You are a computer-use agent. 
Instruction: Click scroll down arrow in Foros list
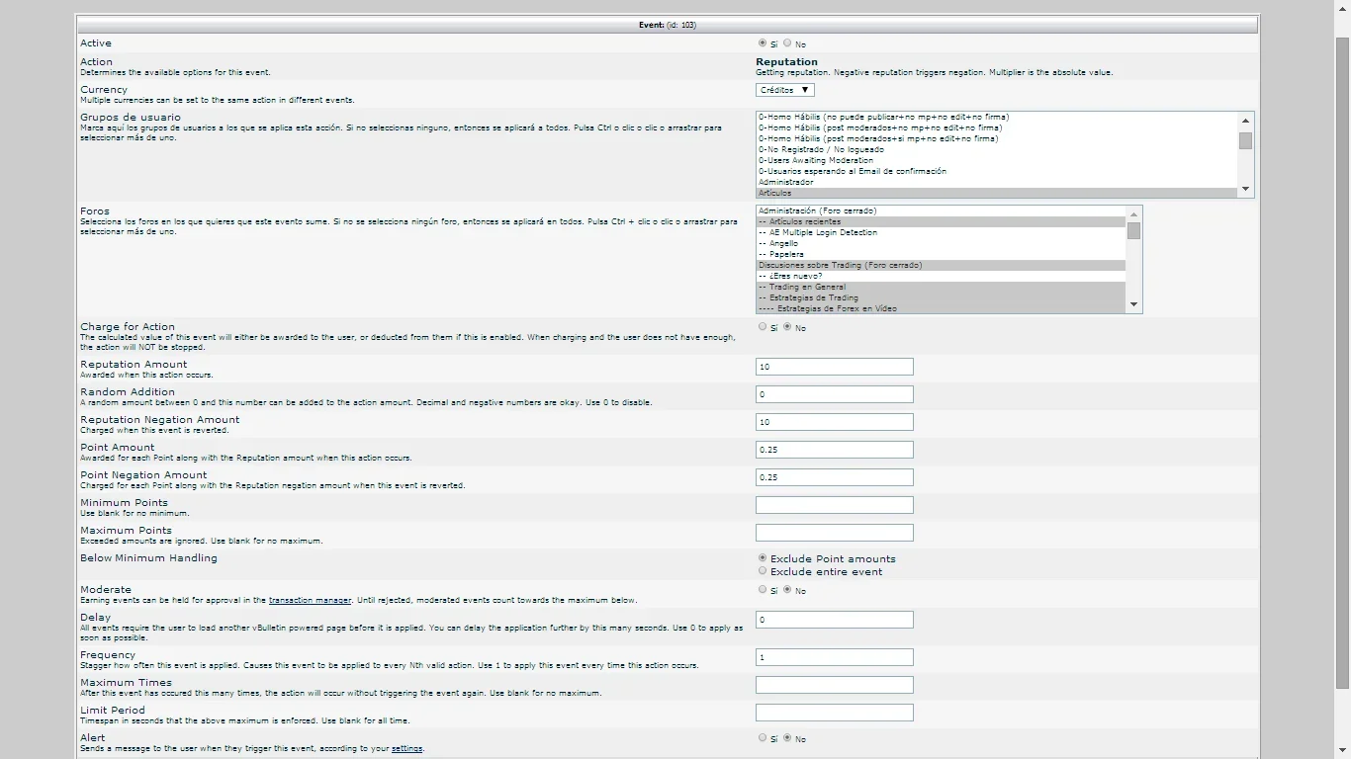click(1133, 305)
